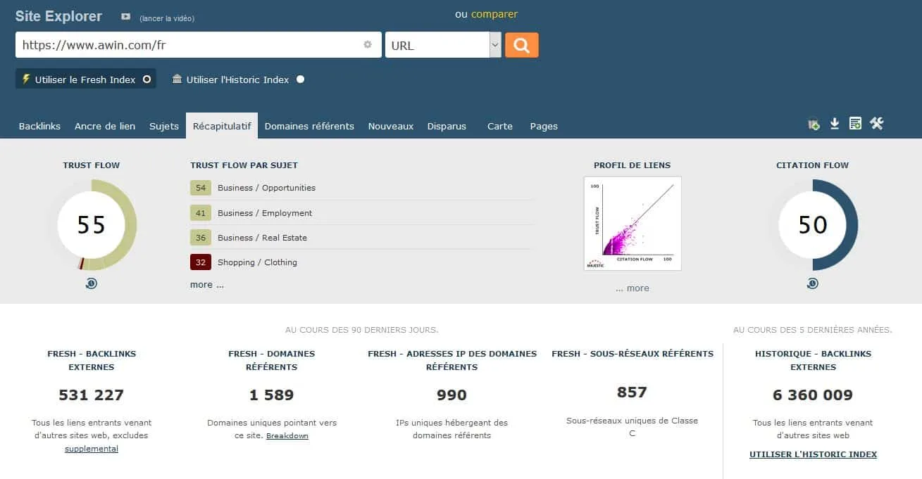Click the 'supplemental' link
The image size is (922, 479).
(92, 449)
